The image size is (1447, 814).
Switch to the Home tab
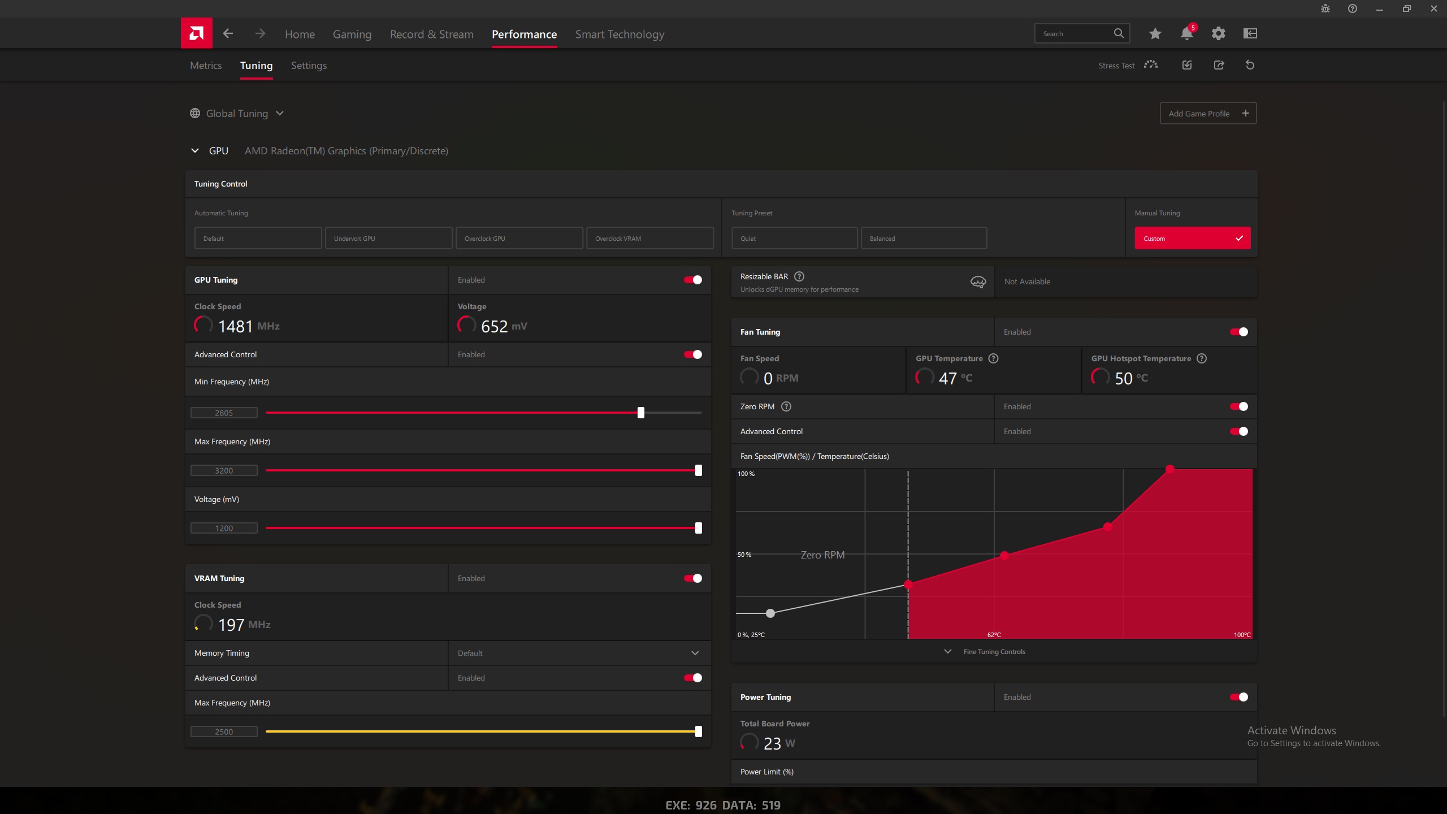[x=300, y=34]
